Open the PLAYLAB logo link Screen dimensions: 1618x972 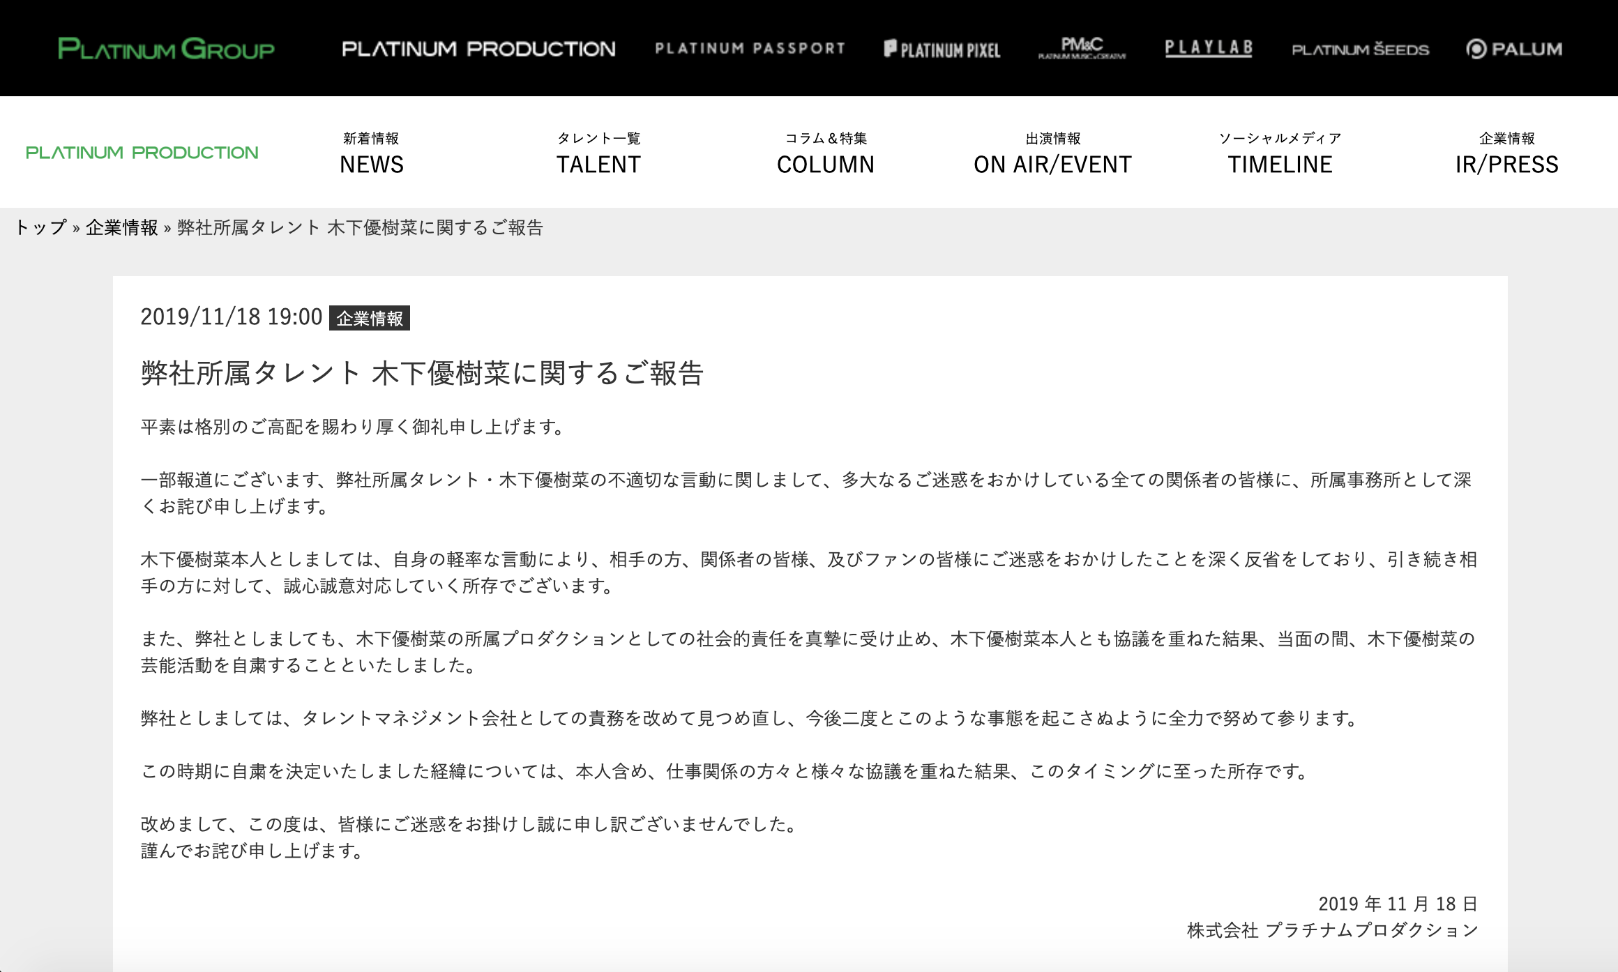point(1209,48)
